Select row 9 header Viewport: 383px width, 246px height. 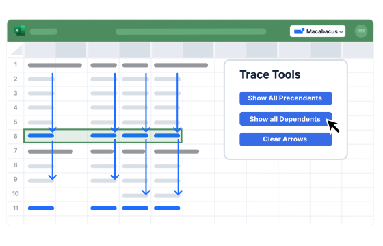(x=15, y=179)
